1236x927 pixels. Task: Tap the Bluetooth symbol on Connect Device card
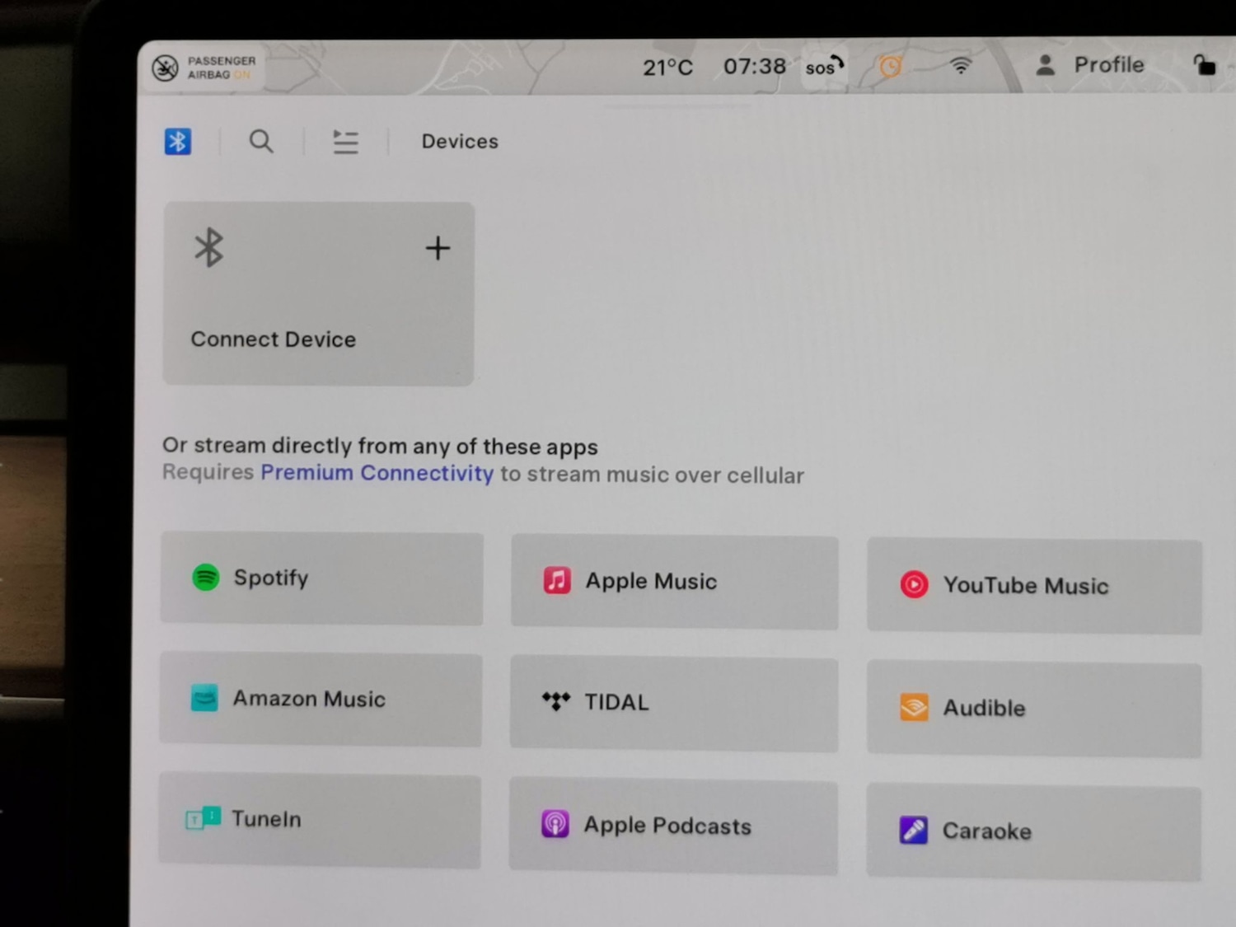(208, 247)
